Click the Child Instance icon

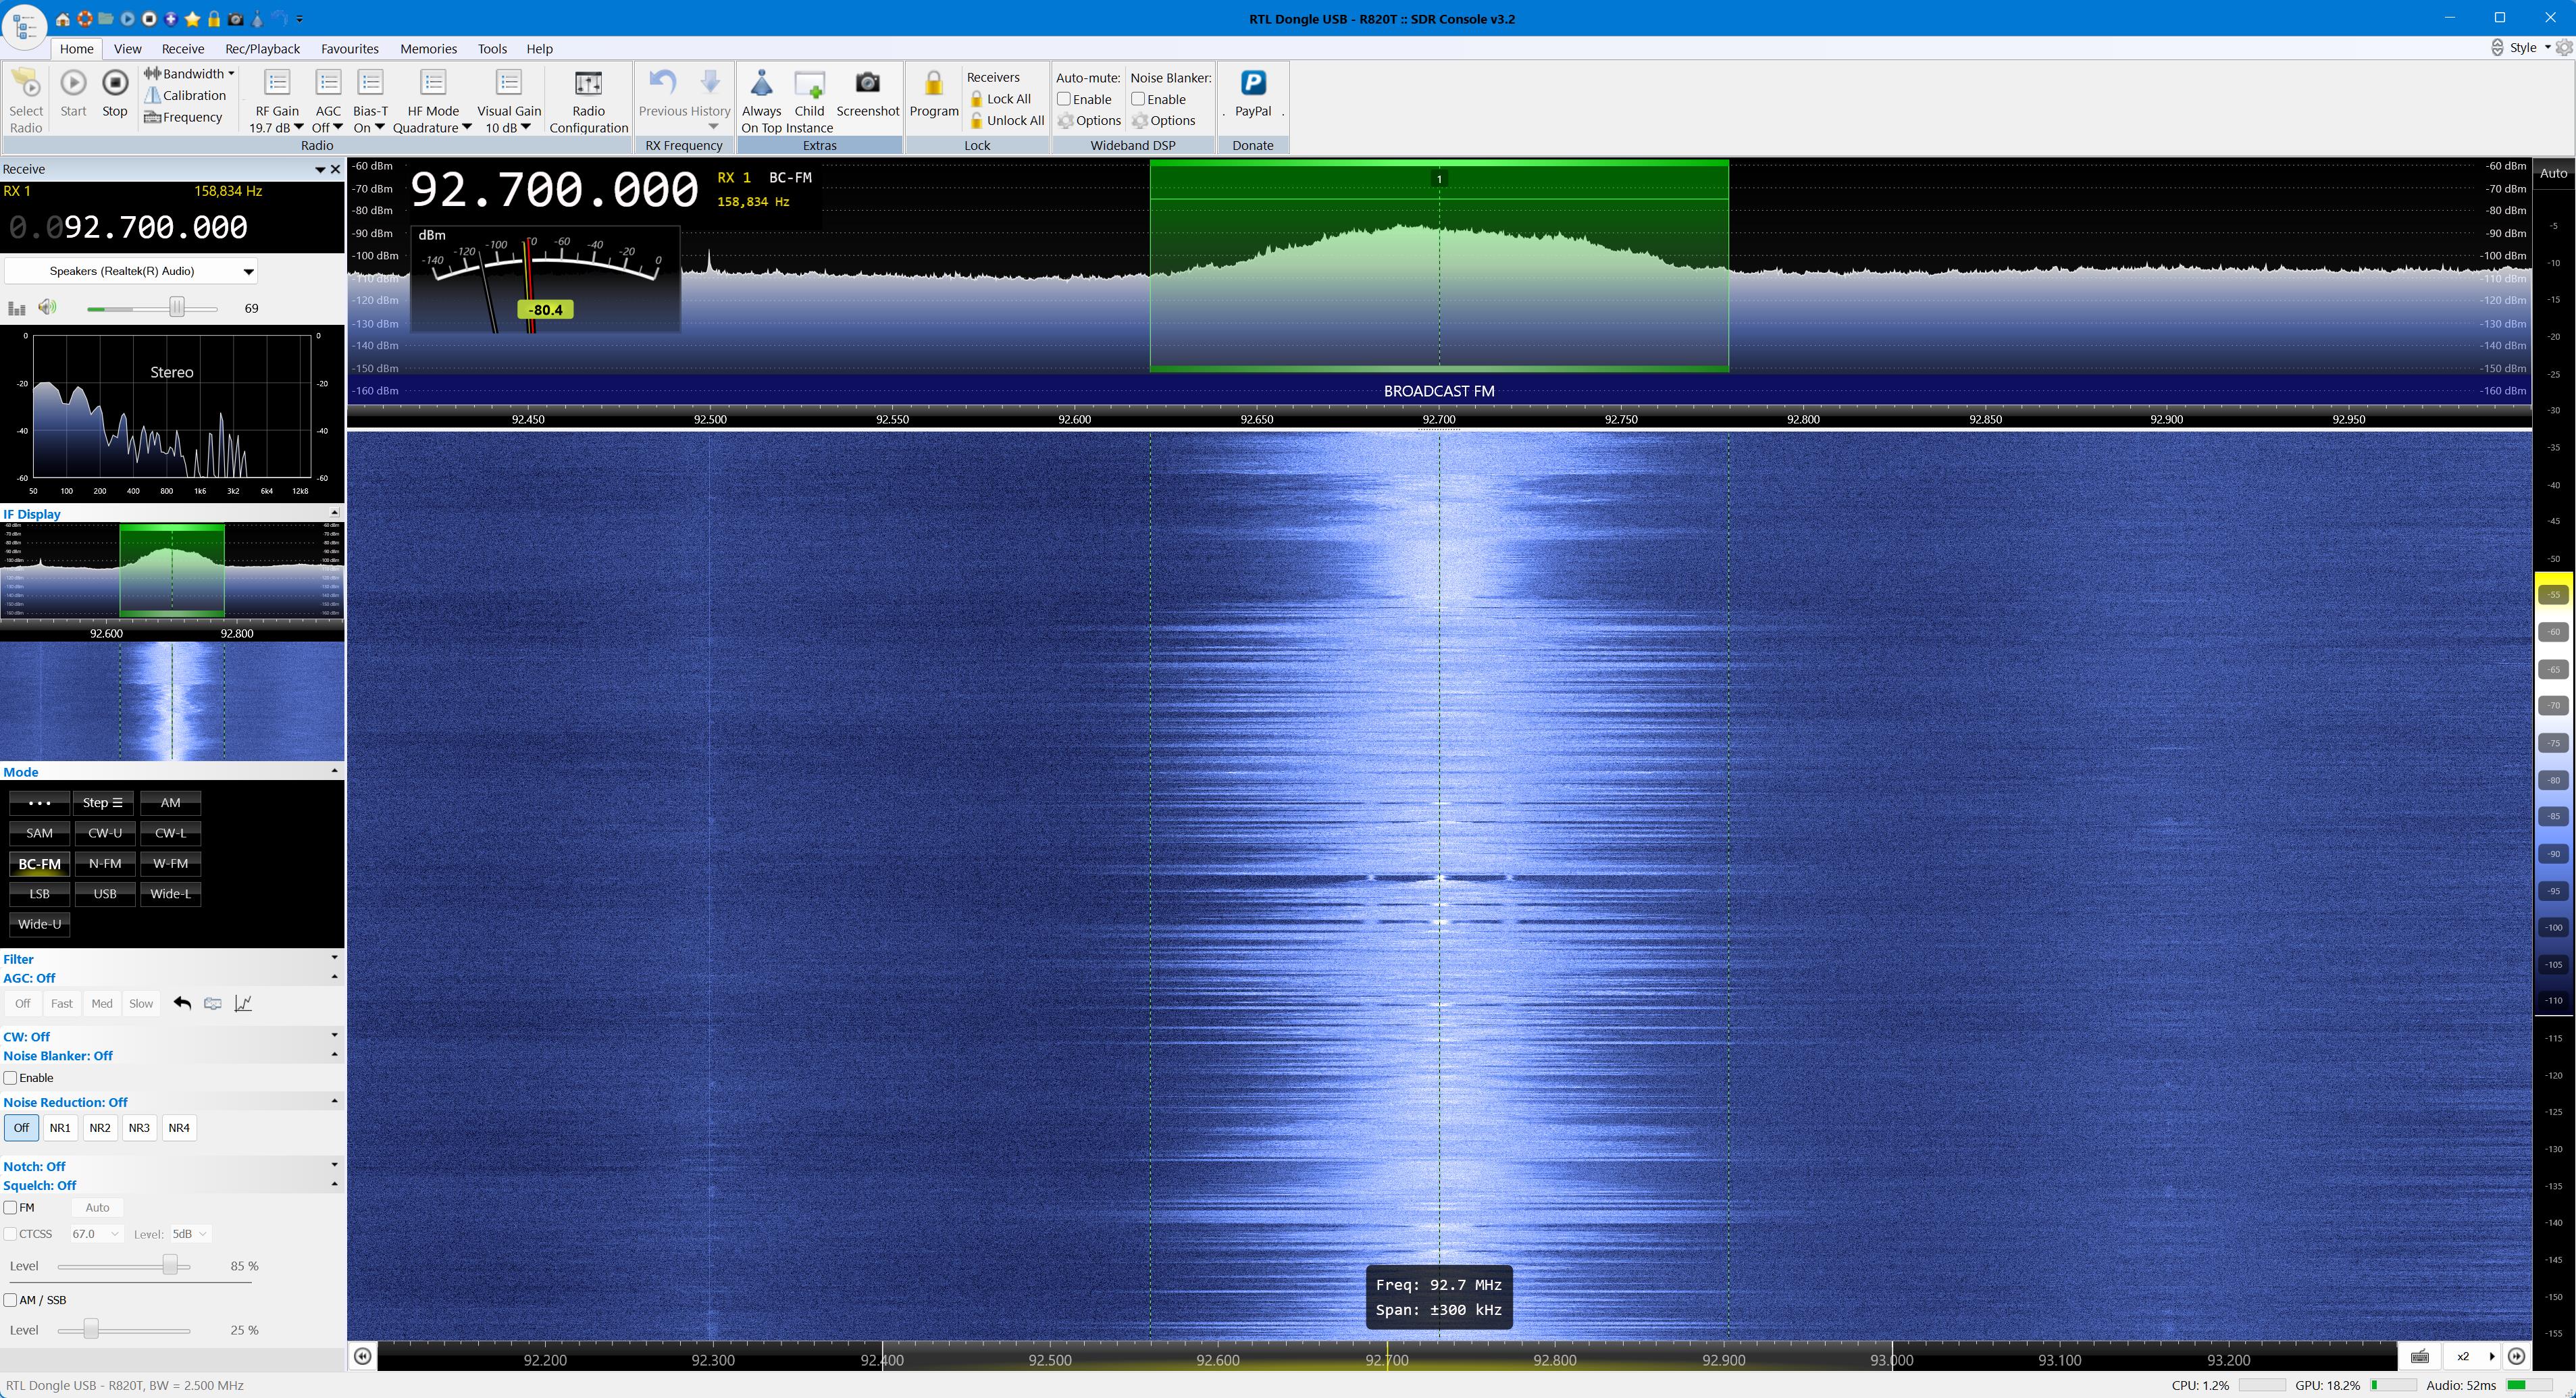tap(809, 84)
